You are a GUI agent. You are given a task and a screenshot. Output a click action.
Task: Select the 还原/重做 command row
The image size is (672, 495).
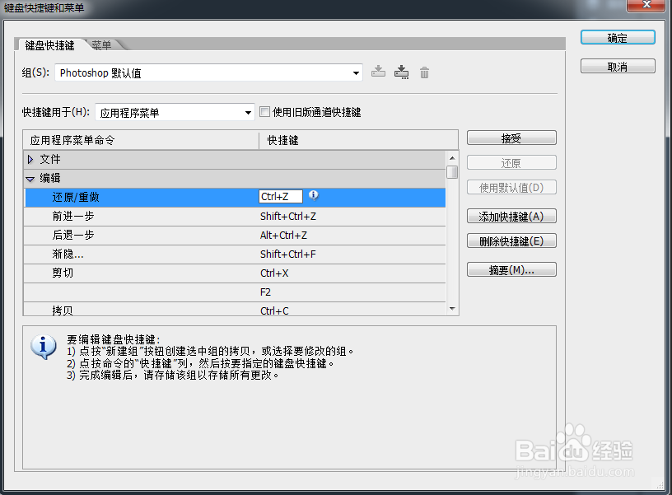[x=235, y=197]
